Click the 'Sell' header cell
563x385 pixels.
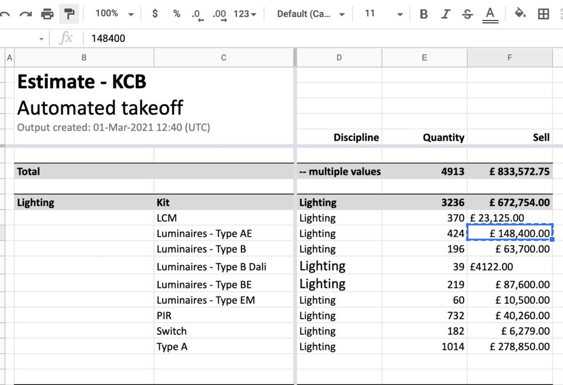click(x=510, y=137)
